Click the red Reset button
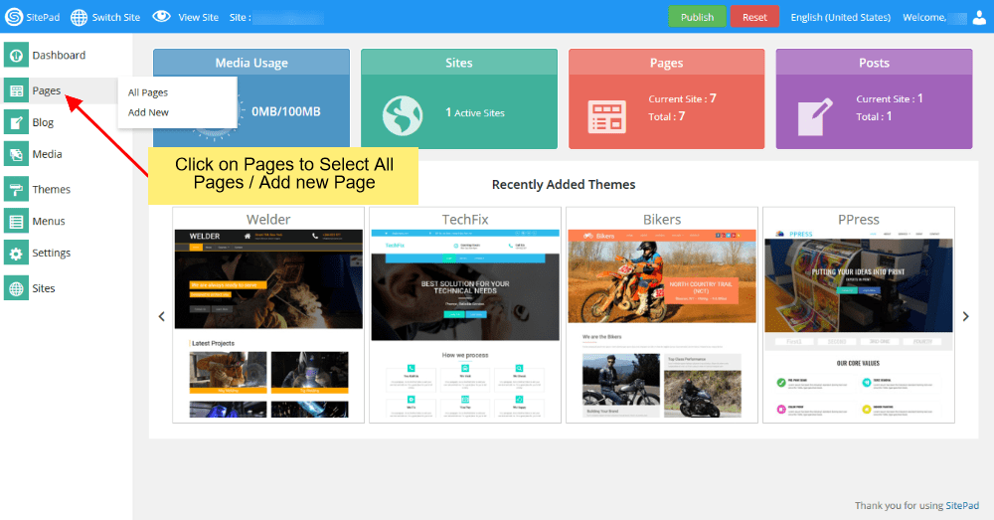The height and width of the screenshot is (520, 994). pyautogui.click(x=754, y=17)
